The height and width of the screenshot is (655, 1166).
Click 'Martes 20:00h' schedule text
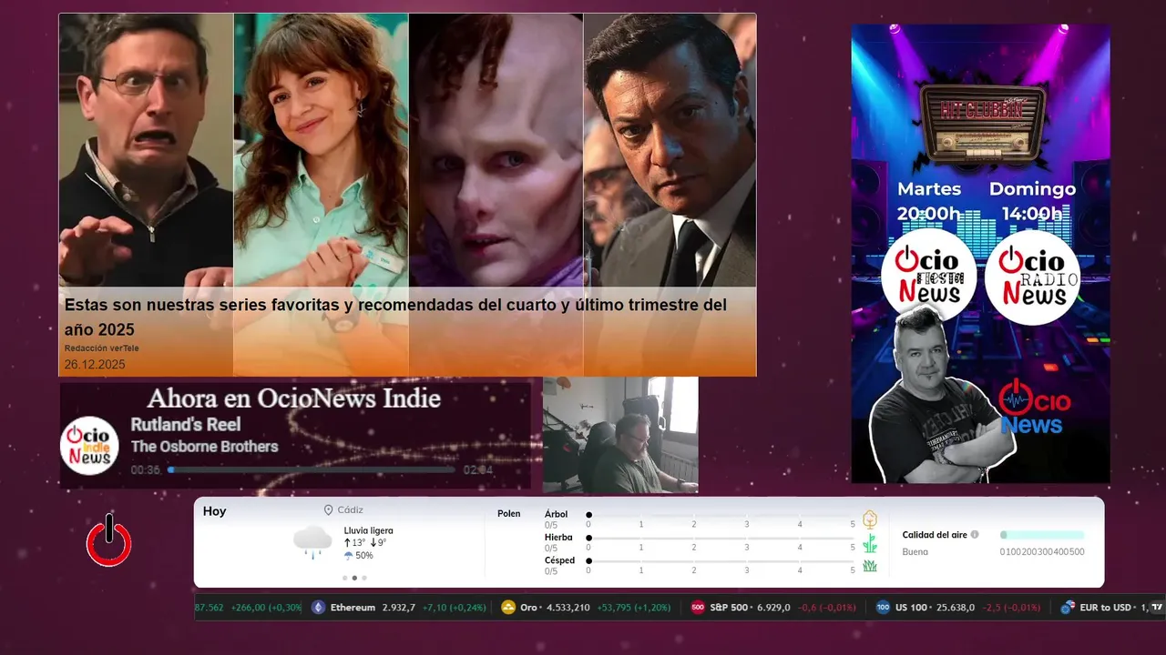pyautogui.click(x=929, y=201)
